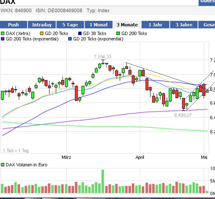
Task: Click the GD 38 Ticks blue legend swatch
Action: [x=80, y=33]
